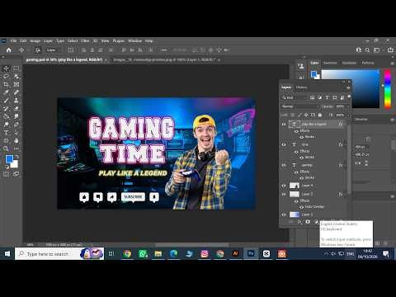Open Auto-Select Layer dropdown in options bar
Screen dimensions: 396x297
tap(54, 50)
